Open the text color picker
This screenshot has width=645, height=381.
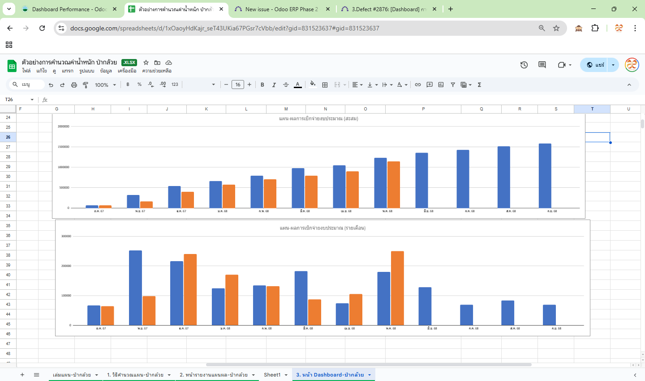coord(297,85)
